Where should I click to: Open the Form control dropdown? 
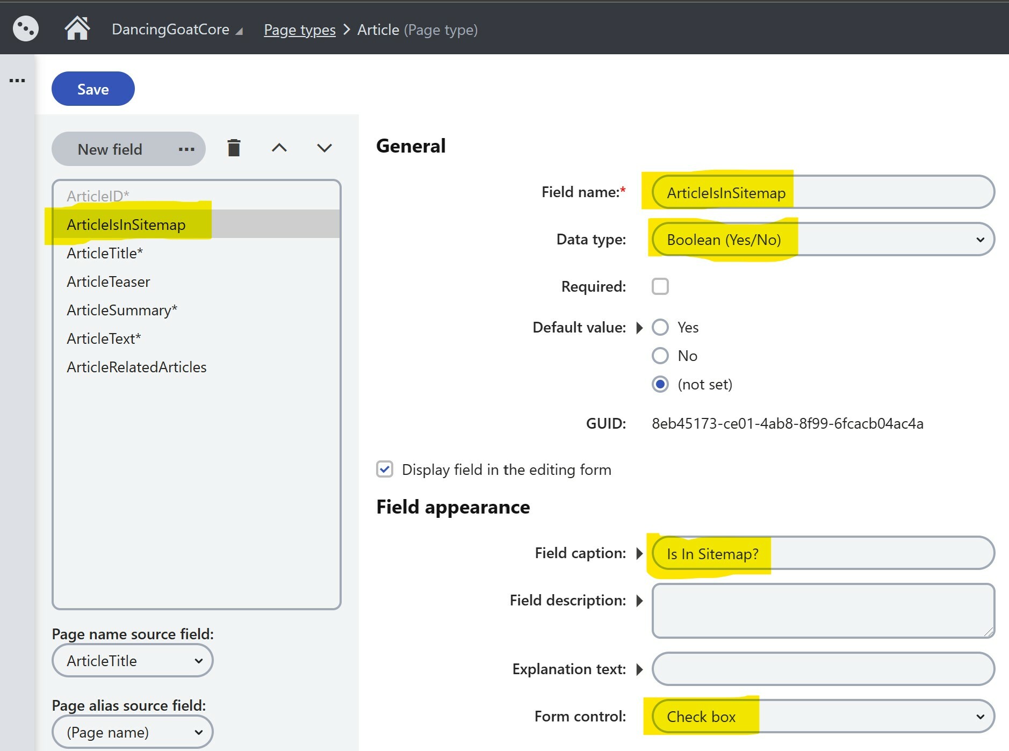[x=823, y=716]
